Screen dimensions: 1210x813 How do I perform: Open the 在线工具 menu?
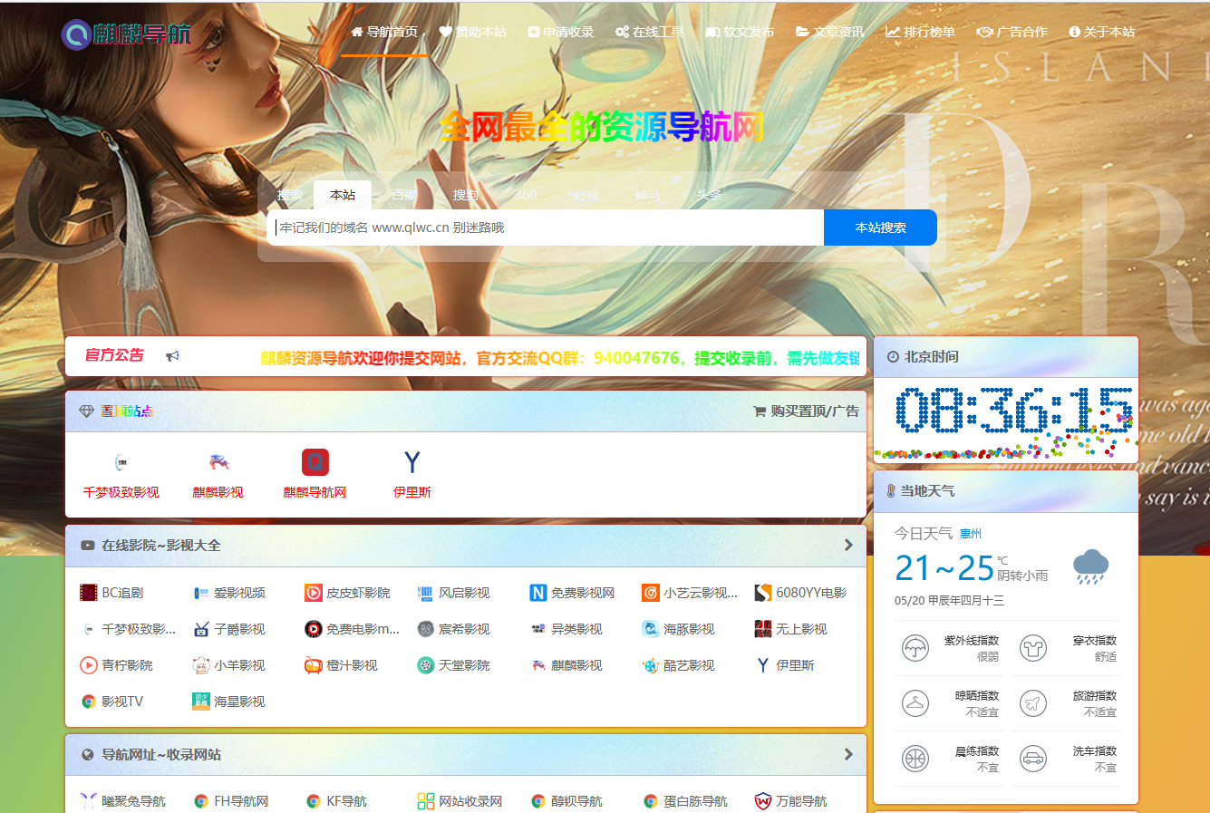[650, 32]
